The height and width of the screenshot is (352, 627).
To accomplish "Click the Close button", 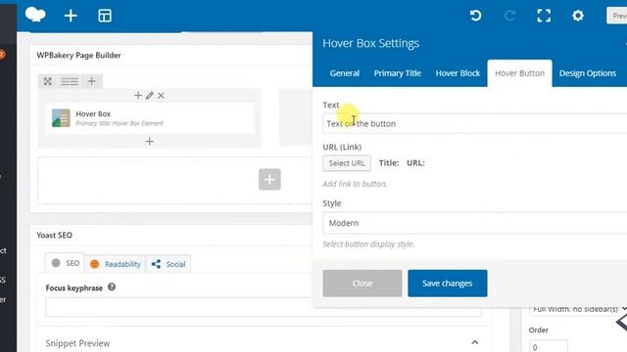I will (362, 284).
